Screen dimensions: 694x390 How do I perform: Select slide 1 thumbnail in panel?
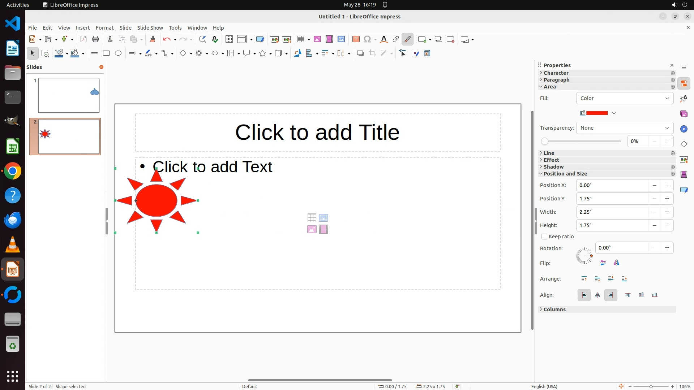click(x=69, y=95)
